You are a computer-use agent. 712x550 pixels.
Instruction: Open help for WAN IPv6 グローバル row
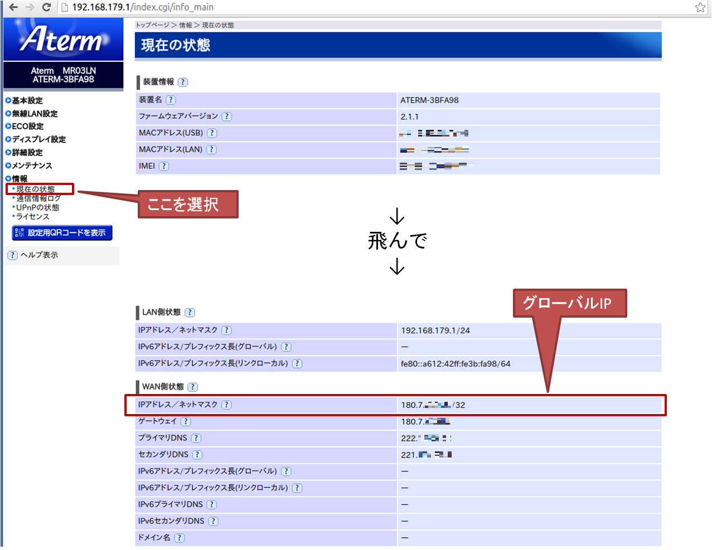point(286,471)
